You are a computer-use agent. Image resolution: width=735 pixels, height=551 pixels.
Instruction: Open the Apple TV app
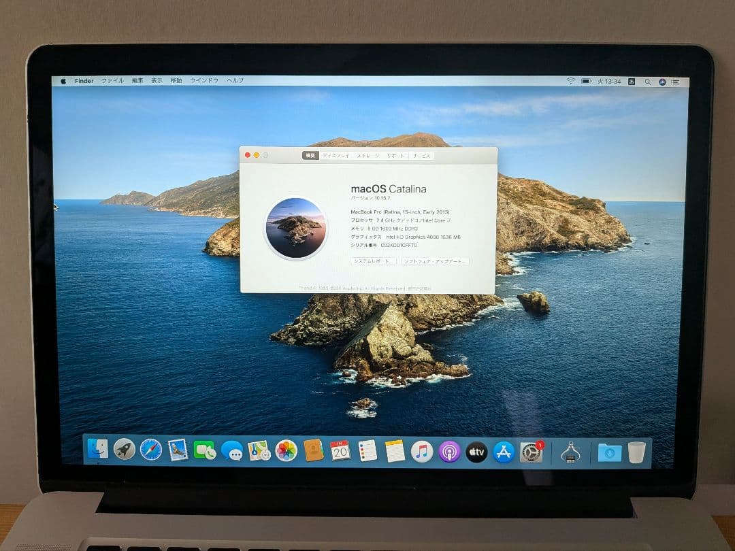tap(476, 451)
